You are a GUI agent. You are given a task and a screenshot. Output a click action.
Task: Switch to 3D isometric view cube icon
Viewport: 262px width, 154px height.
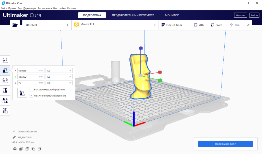pyautogui.click(x=15, y=149)
